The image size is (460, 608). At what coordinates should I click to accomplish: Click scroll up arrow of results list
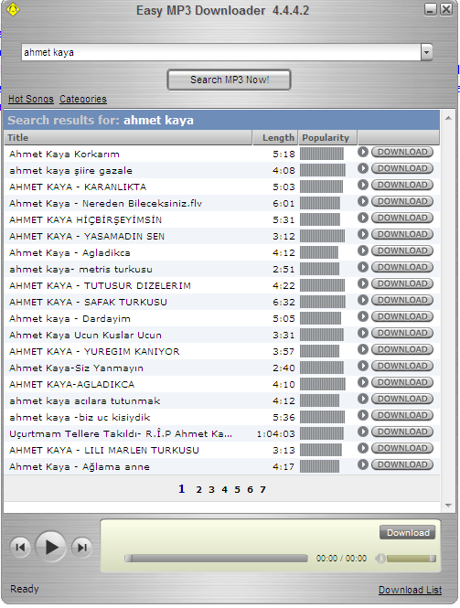448,118
